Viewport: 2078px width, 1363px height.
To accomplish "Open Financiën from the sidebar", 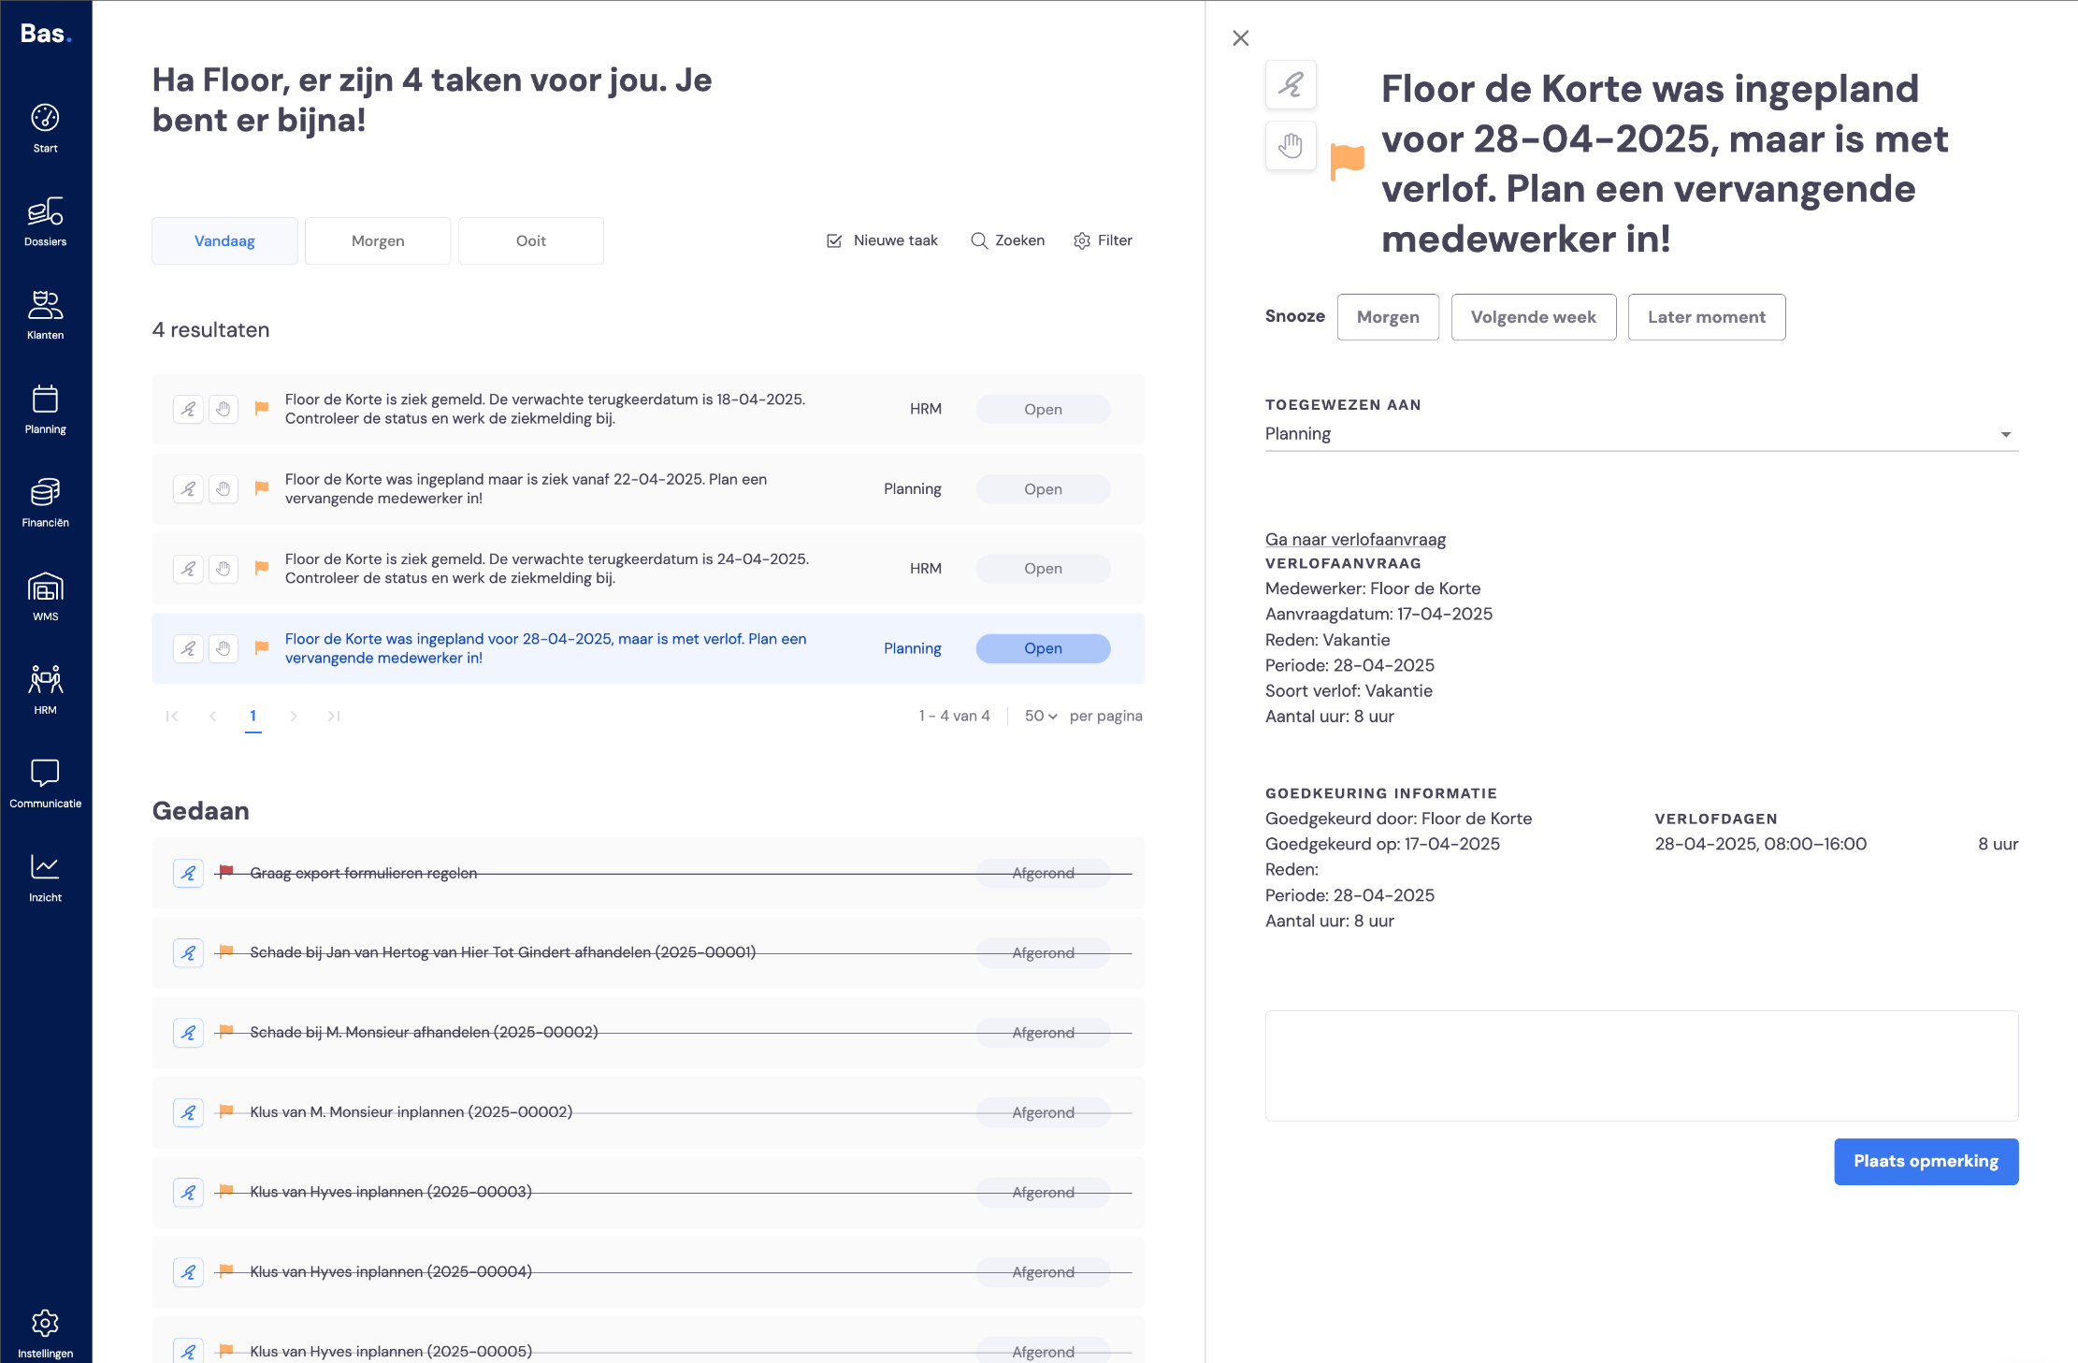I will click(x=45, y=502).
